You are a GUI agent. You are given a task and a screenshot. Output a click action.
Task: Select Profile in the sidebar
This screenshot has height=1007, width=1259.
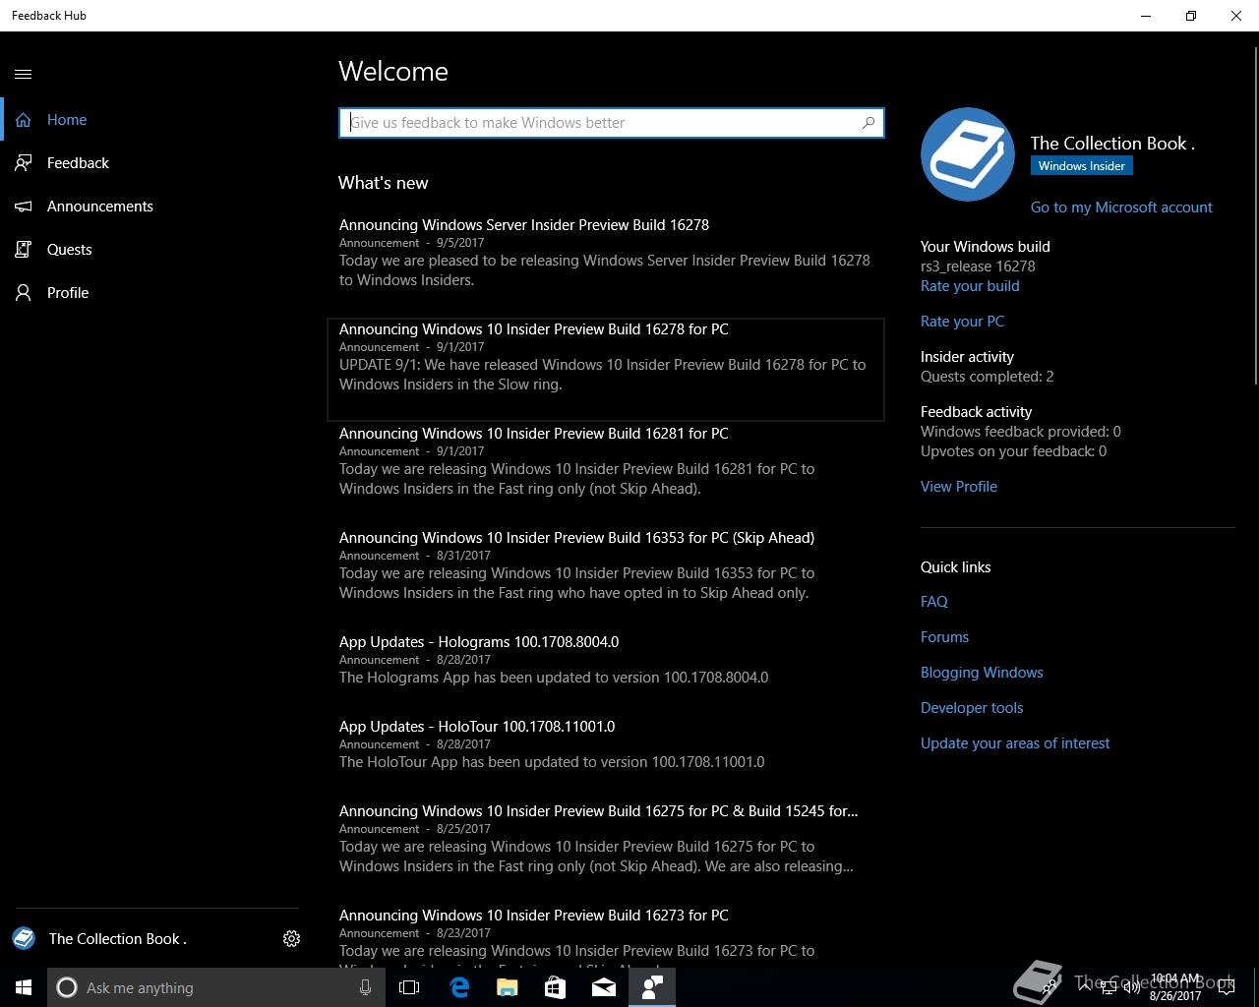tap(157, 293)
